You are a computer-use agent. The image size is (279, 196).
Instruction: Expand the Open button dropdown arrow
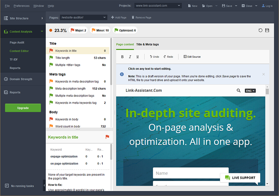216,6
